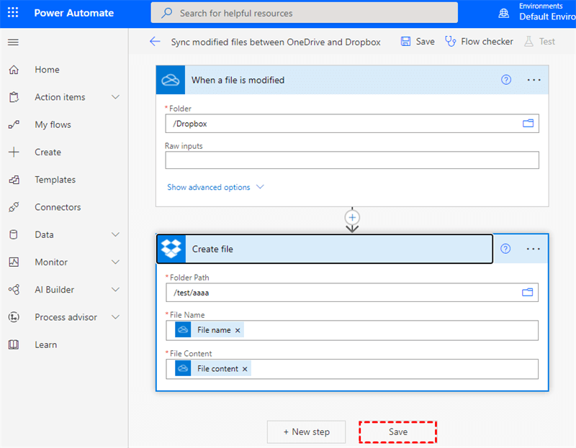Open folder picker for OneDrive Folder field

pos(528,124)
